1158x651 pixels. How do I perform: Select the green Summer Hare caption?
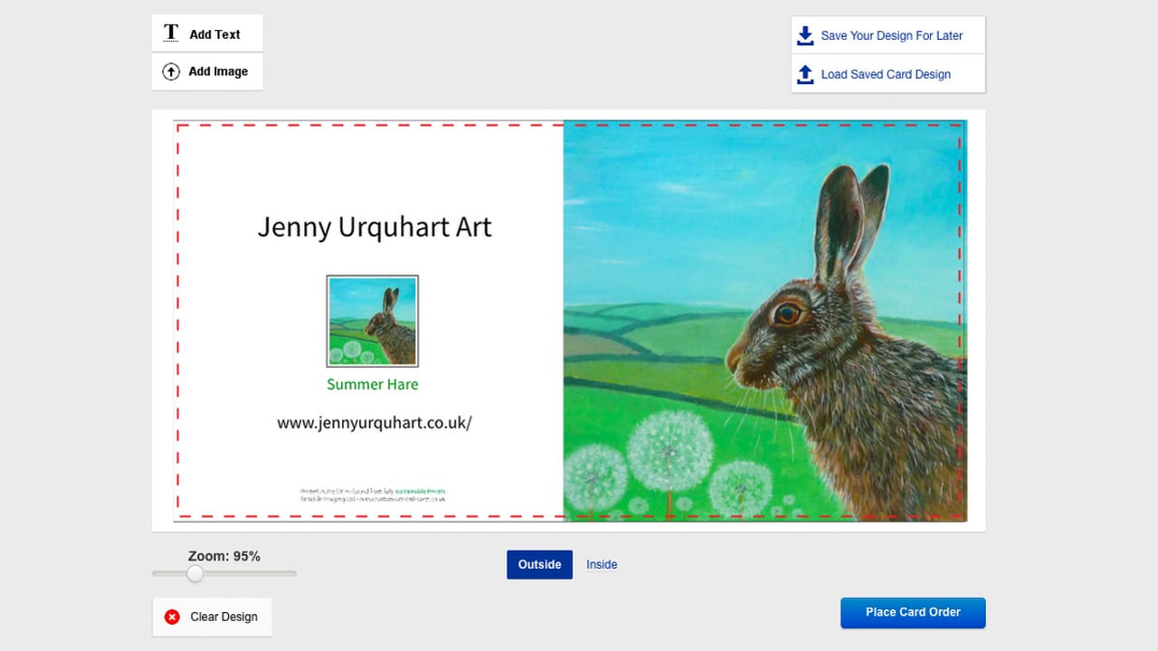372,384
